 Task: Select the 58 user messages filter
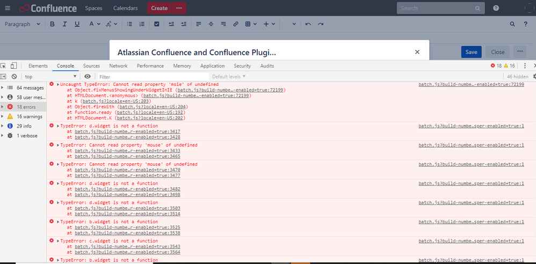click(x=23, y=97)
